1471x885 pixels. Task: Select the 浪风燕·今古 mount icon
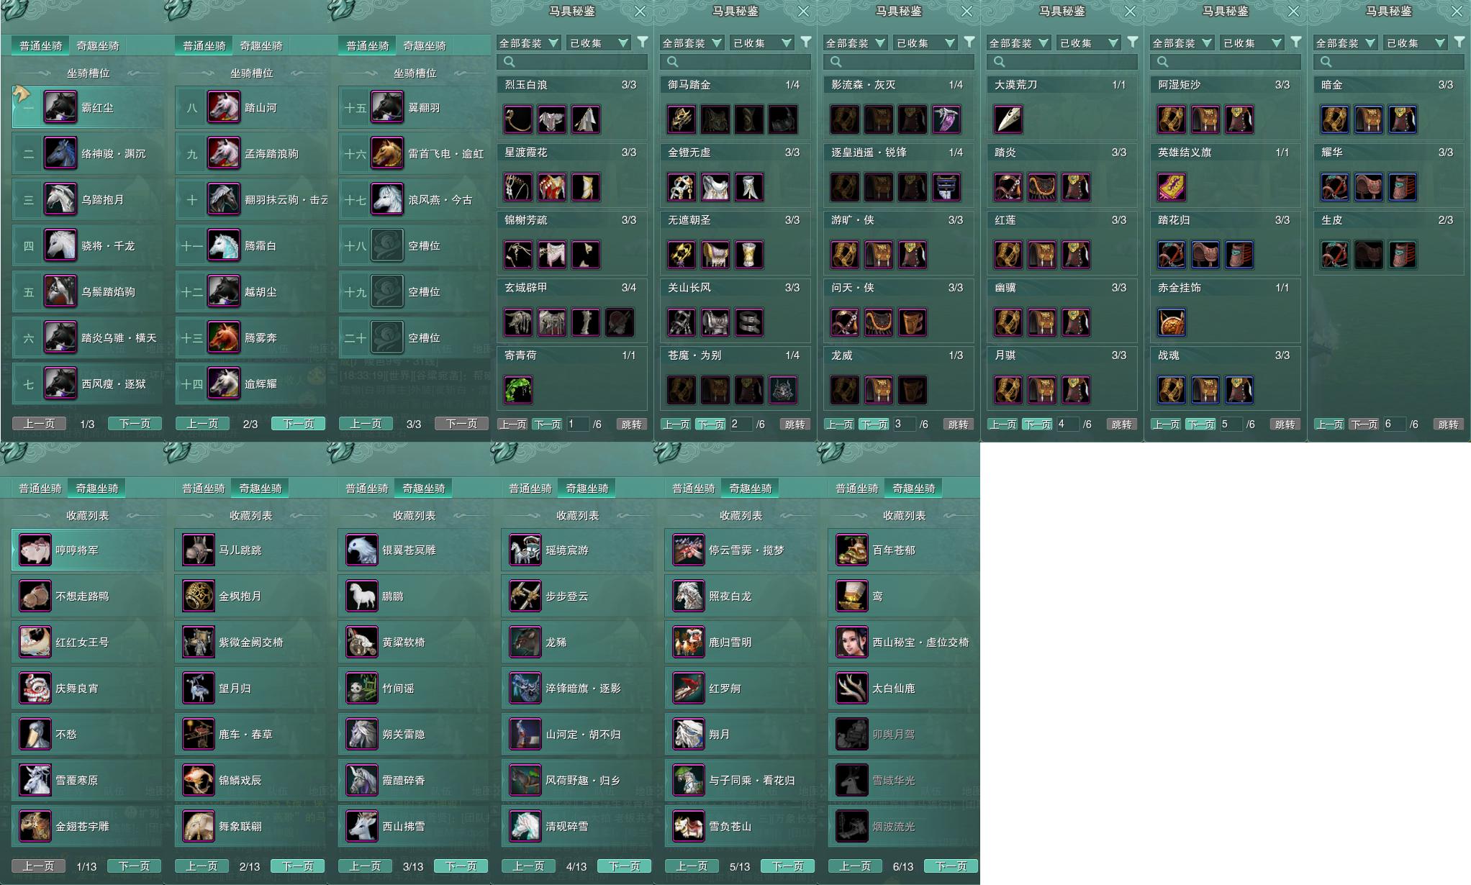[387, 199]
